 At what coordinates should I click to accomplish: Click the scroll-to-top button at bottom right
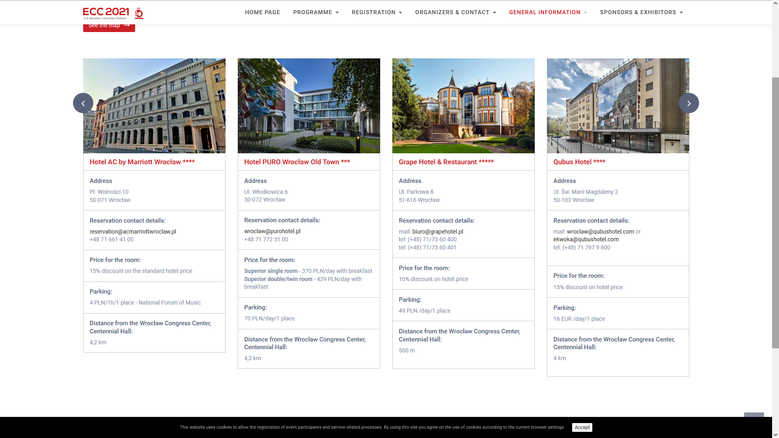754,415
